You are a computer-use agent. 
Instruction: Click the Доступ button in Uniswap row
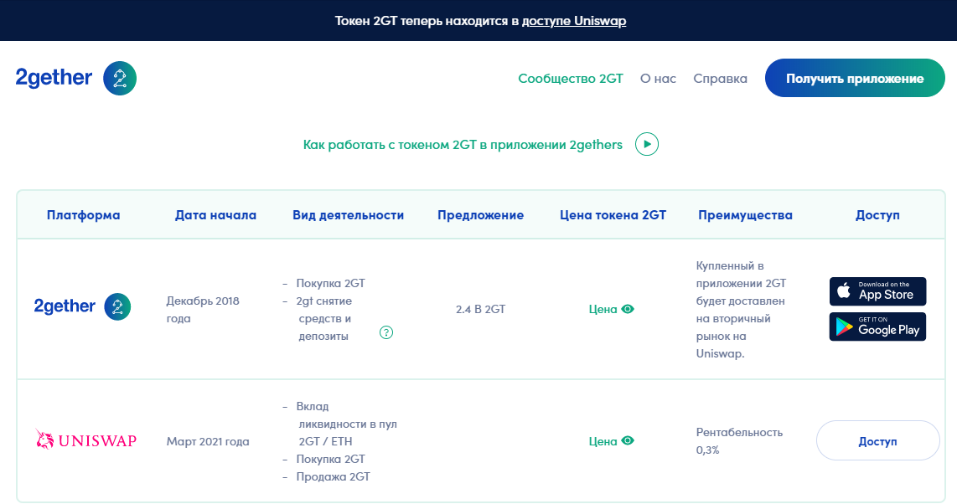pos(877,440)
